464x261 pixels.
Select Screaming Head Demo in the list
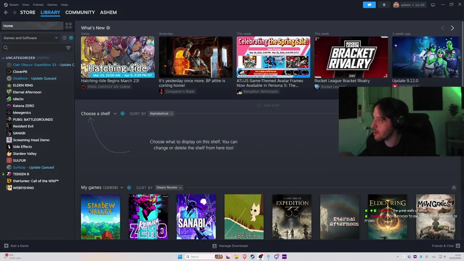(x=31, y=140)
